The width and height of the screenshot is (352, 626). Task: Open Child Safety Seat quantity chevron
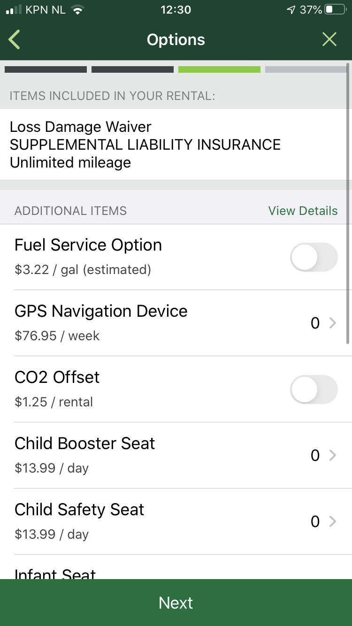(x=333, y=521)
